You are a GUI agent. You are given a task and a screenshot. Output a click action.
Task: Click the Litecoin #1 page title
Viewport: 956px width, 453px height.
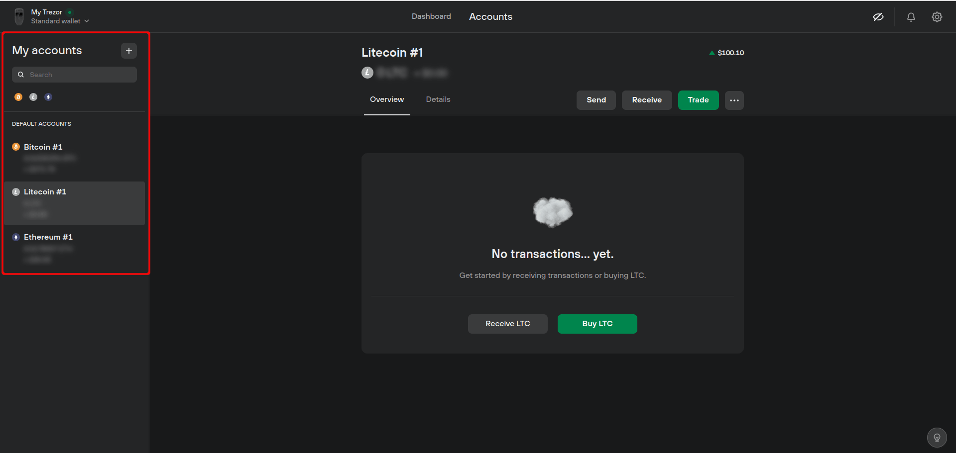click(392, 52)
